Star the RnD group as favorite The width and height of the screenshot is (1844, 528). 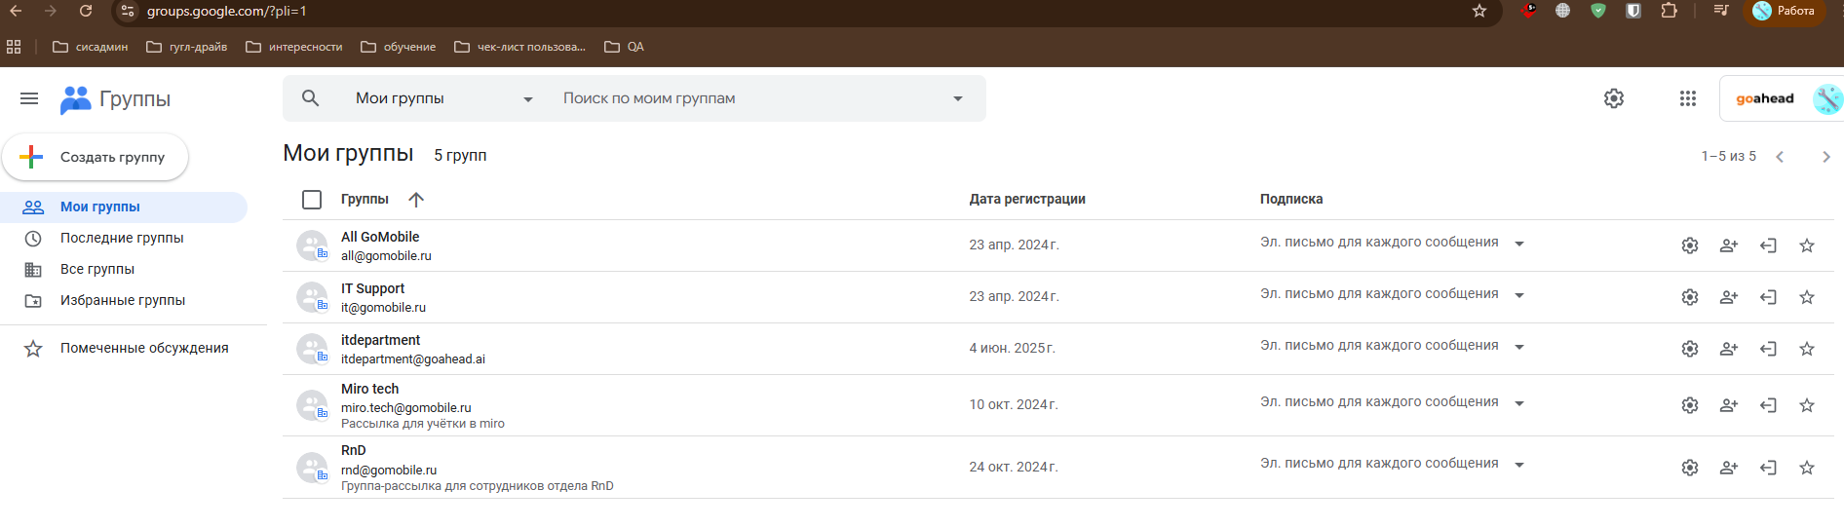click(1806, 468)
